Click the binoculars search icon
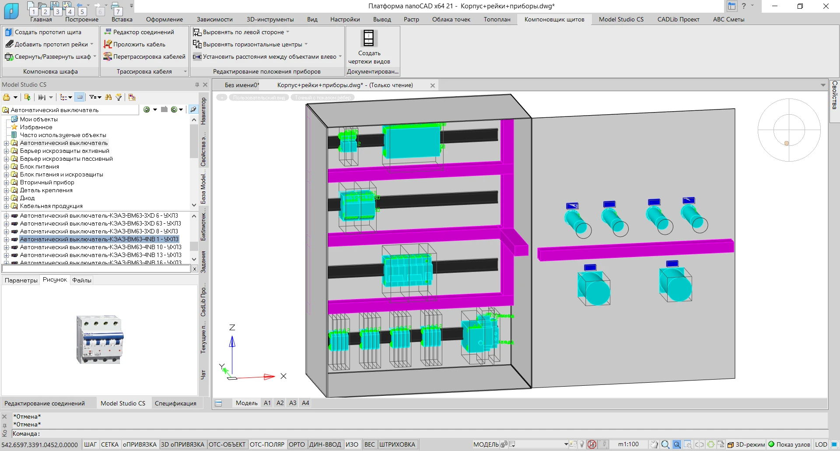 108,97
